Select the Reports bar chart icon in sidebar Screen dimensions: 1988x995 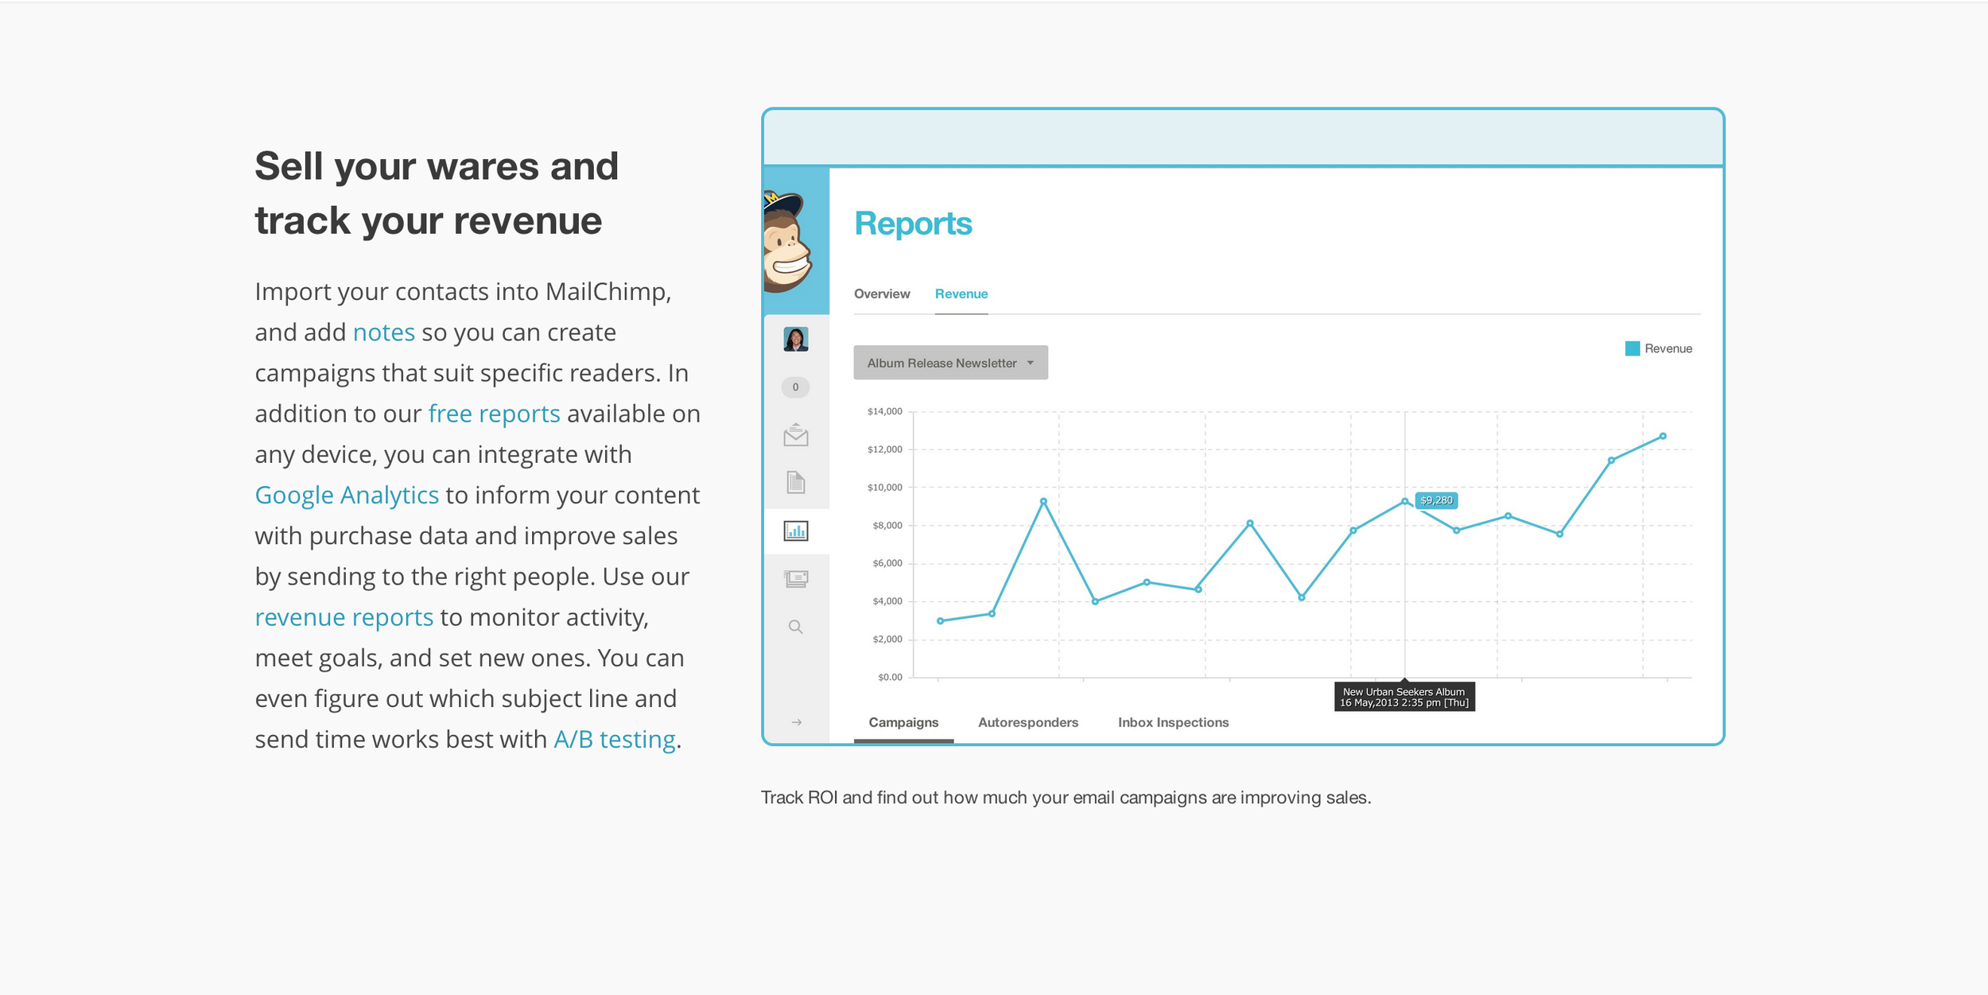coord(796,531)
